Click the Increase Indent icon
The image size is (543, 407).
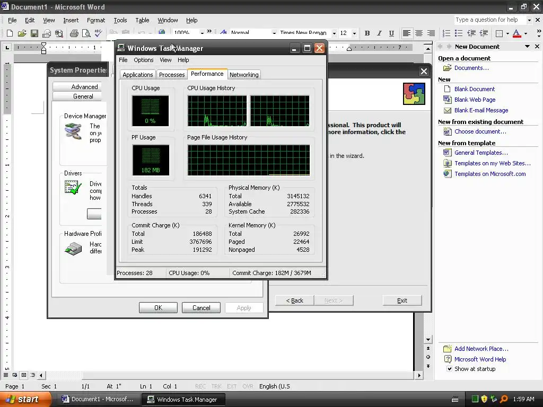(x=484, y=33)
